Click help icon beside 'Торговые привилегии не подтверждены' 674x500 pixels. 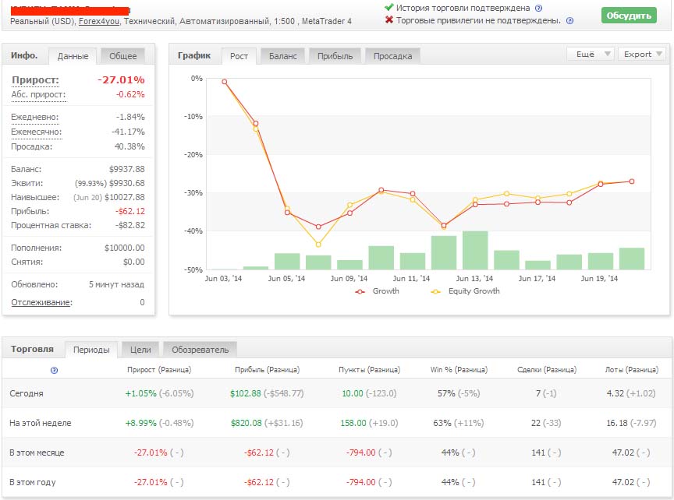pos(569,20)
